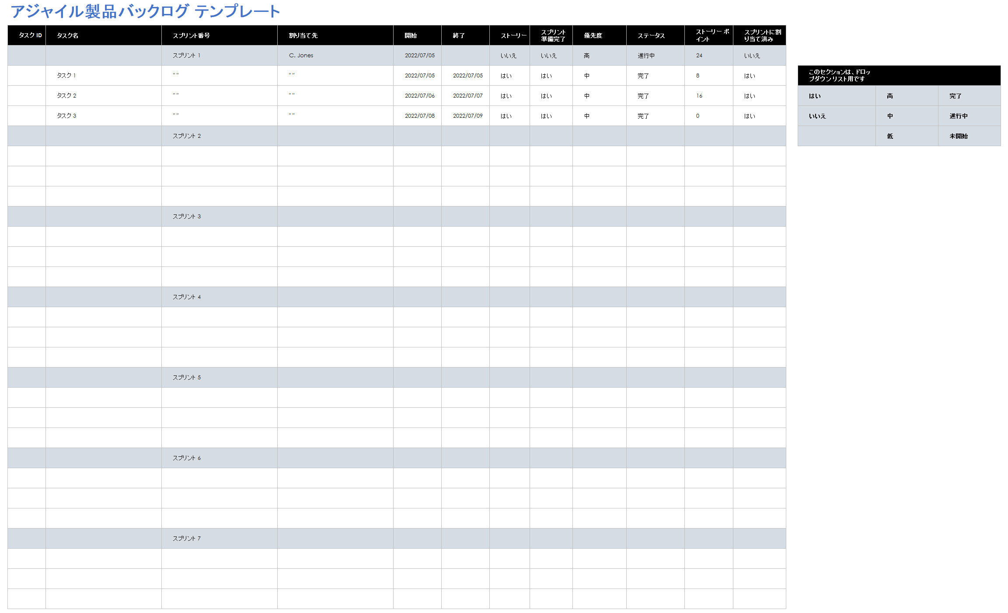
Task: Click 未開始 in the dropdown list section
Action: pos(970,136)
